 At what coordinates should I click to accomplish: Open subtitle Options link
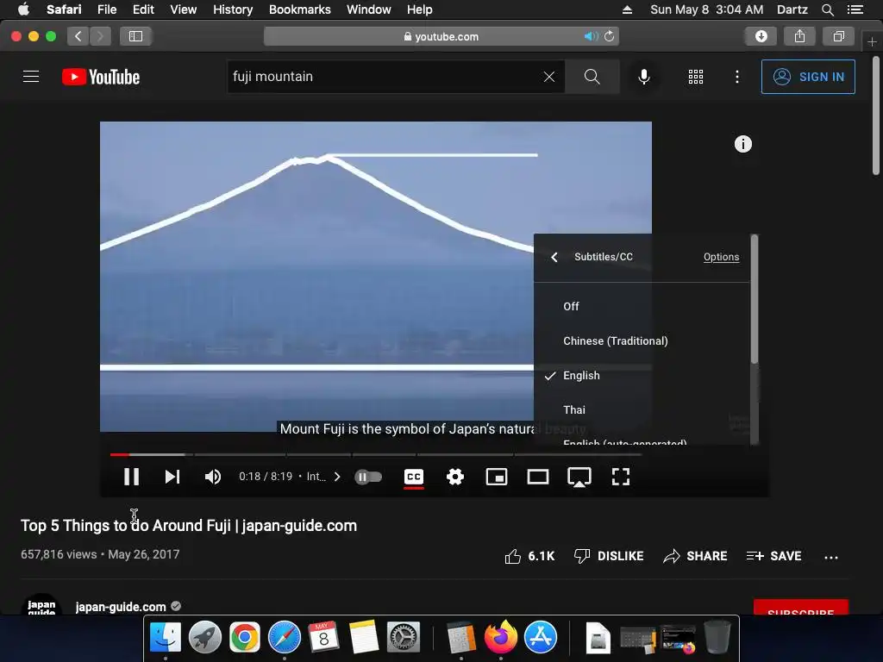pyautogui.click(x=721, y=257)
